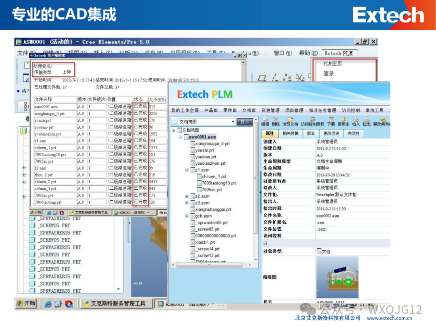Click document icon next to xiangtixiagai_0.prt in PLM tree
Image resolution: width=436 pixels, height=327 pixels.
tap(193, 144)
